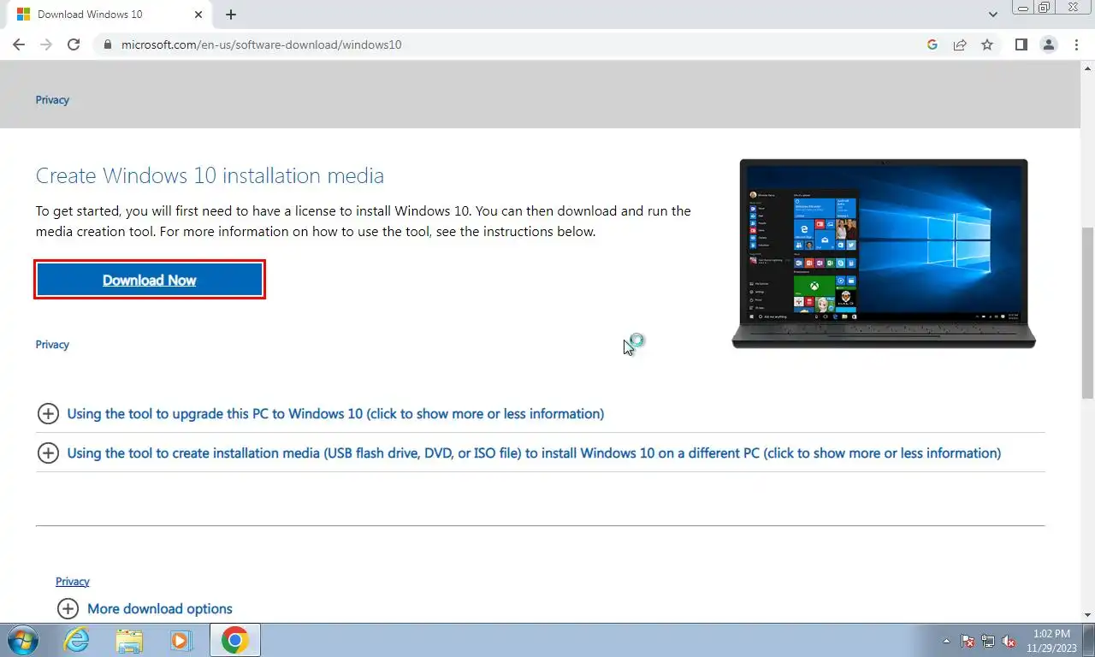The width and height of the screenshot is (1095, 657).
Task: Launch Internet Explorer from taskbar
Action: coord(76,640)
